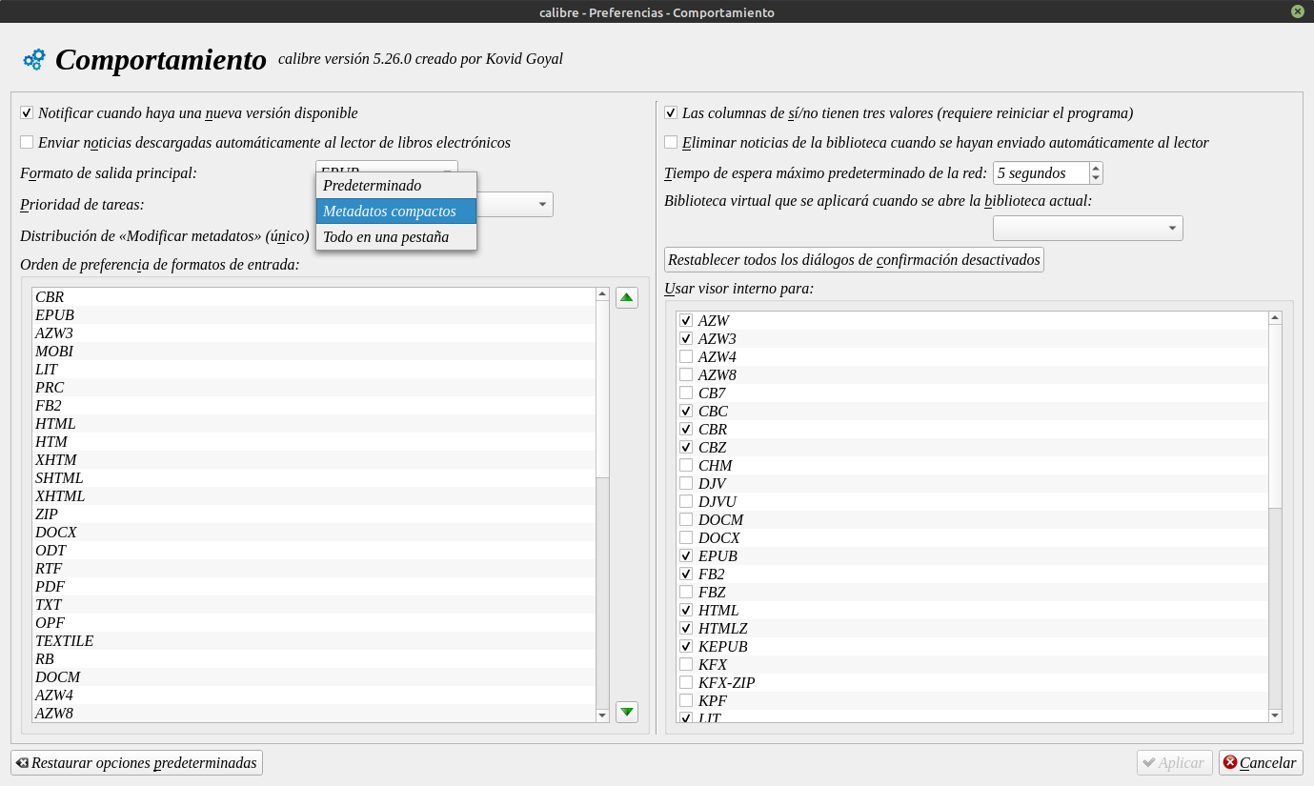The width and height of the screenshot is (1314, 786).
Task: Select PDF in the input format order list
Action: pyautogui.click(x=313, y=587)
